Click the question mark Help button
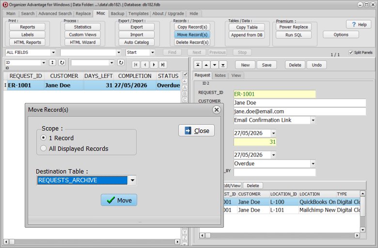 359,25
